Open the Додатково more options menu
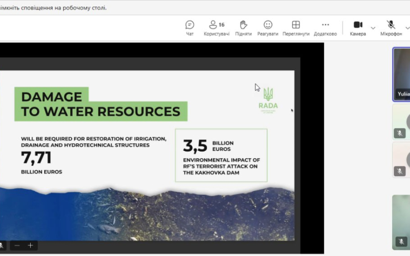Screen dimensions: 410x256 coord(325,28)
